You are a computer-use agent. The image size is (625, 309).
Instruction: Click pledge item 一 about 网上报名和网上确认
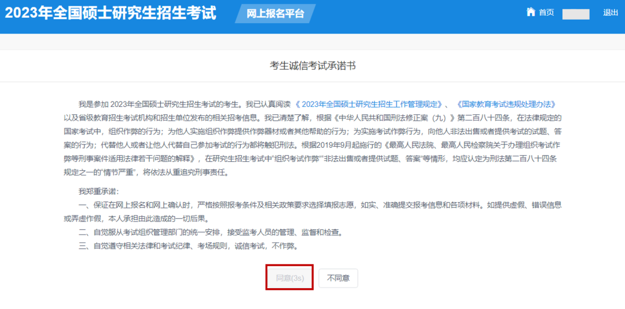point(312,205)
